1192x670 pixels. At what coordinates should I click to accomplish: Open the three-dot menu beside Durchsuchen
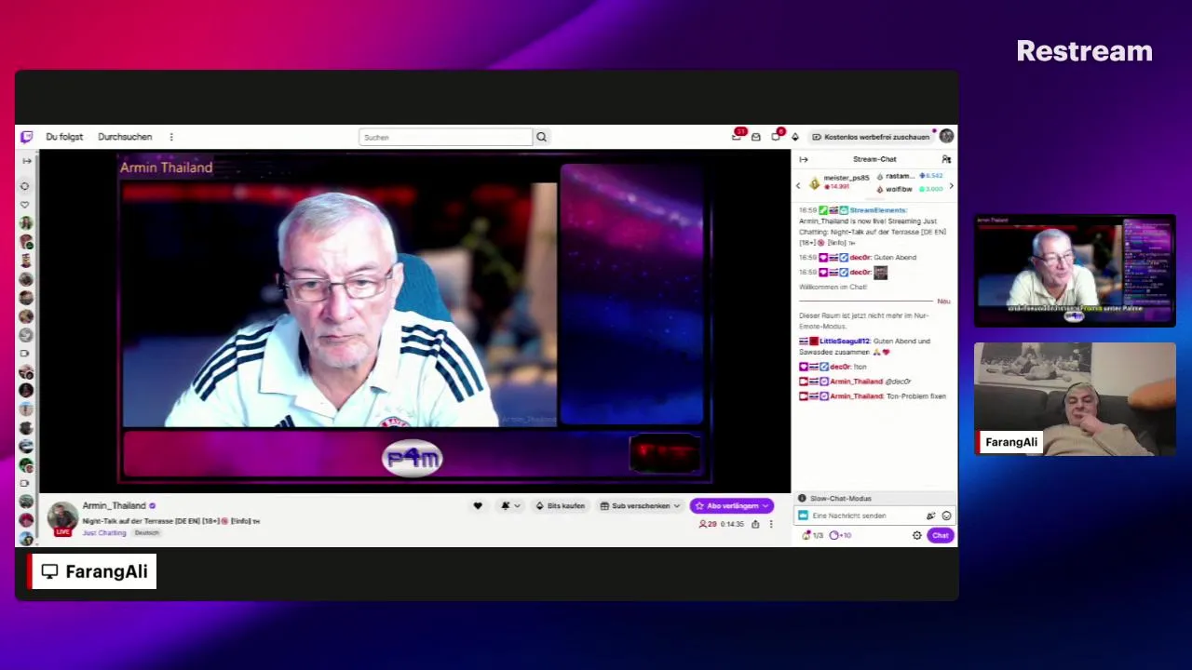click(171, 137)
